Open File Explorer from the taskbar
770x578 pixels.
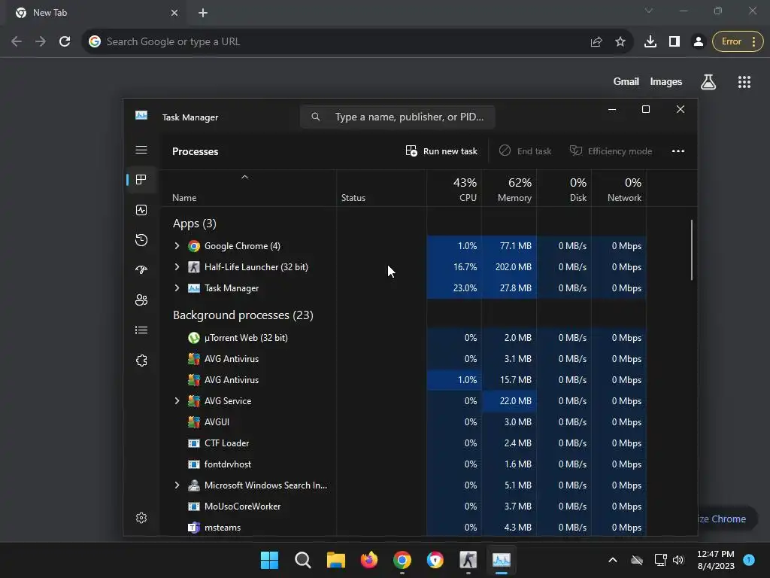336,560
